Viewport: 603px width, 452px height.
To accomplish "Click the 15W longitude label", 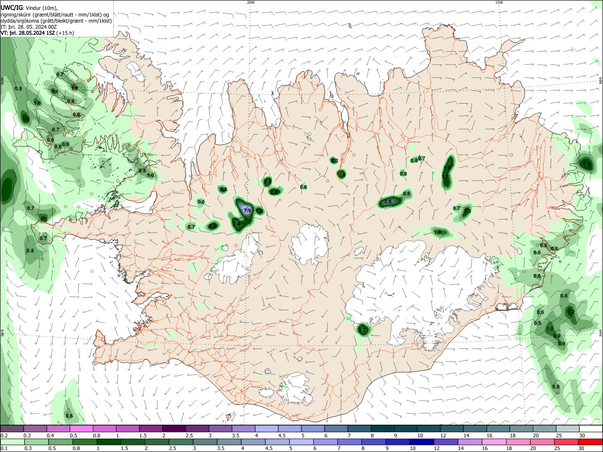I will [x=499, y=2].
